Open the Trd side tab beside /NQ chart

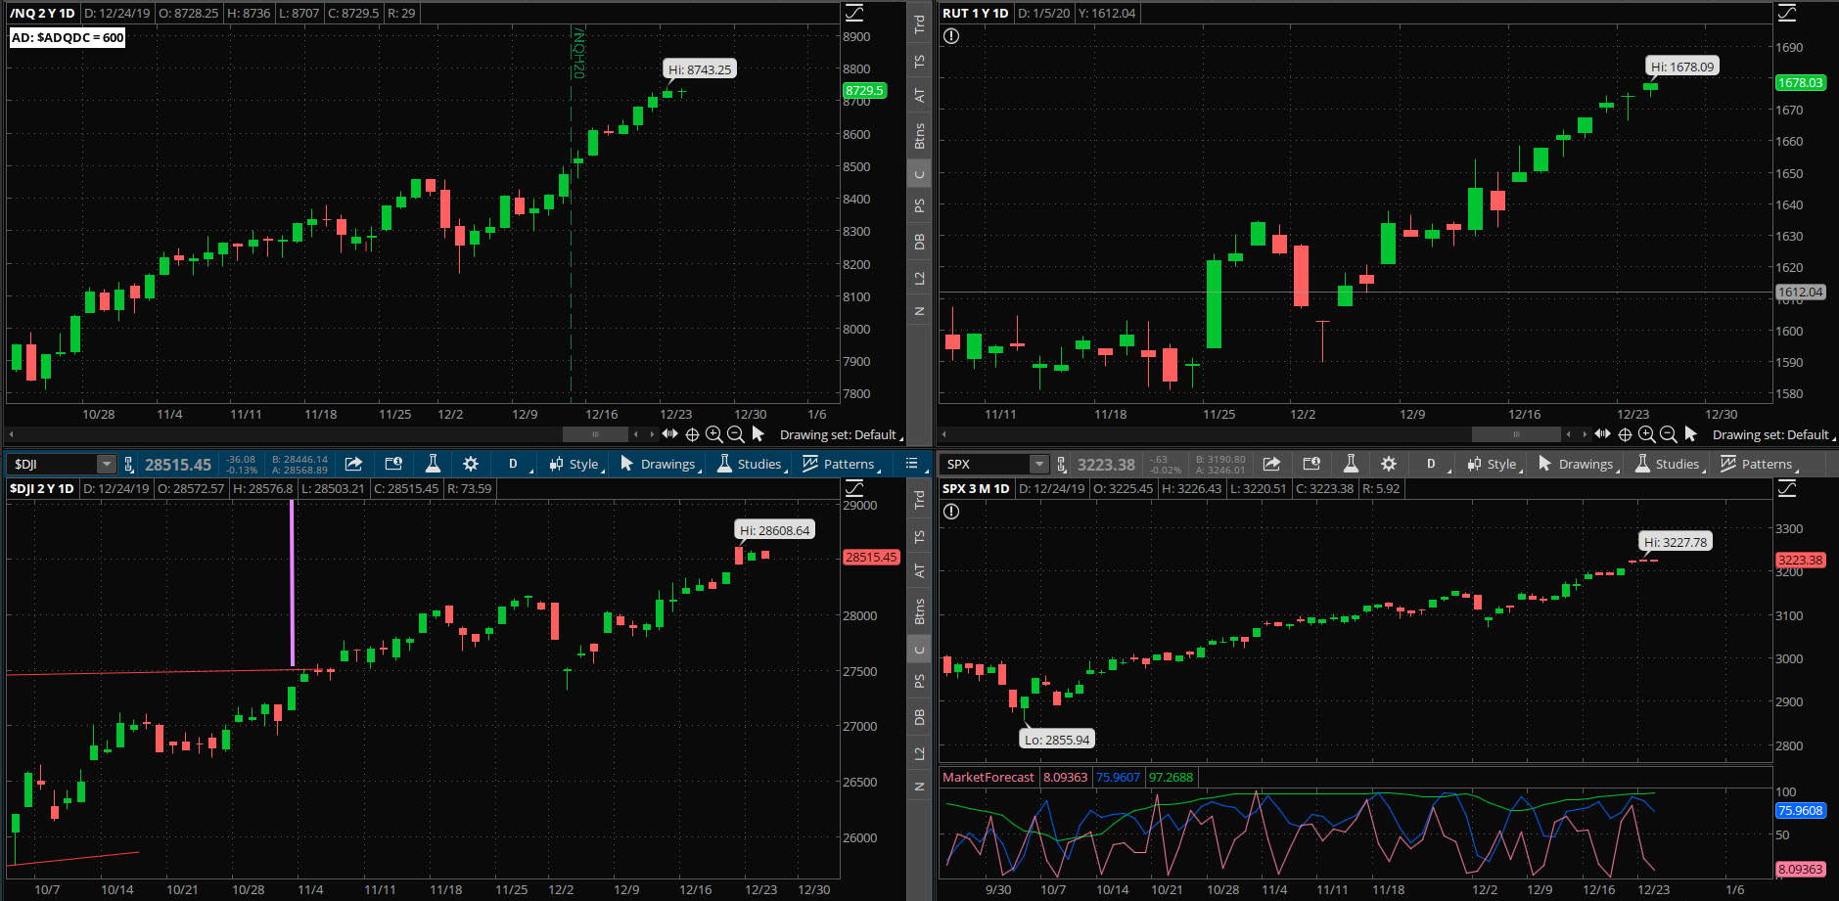(919, 23)
